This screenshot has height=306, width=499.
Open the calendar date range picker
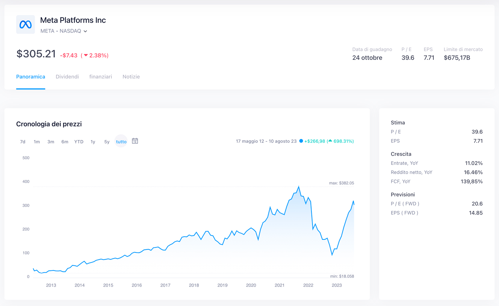pyautogui.click(x=135, y=141)
